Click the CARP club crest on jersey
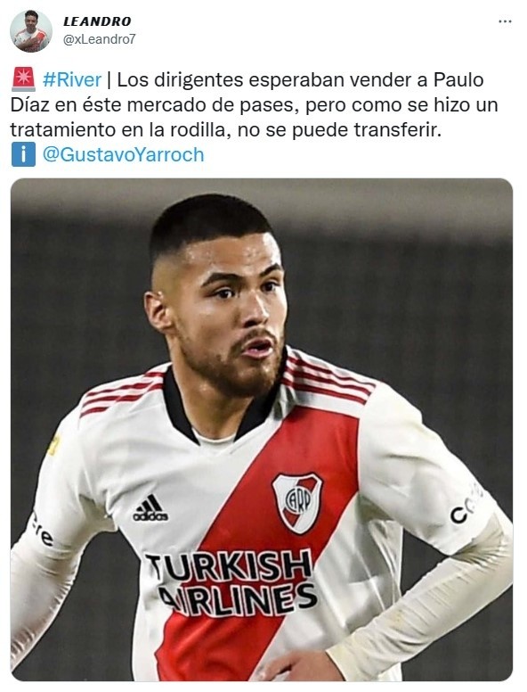Screen dimensions: 527x692 pos(298,502)
